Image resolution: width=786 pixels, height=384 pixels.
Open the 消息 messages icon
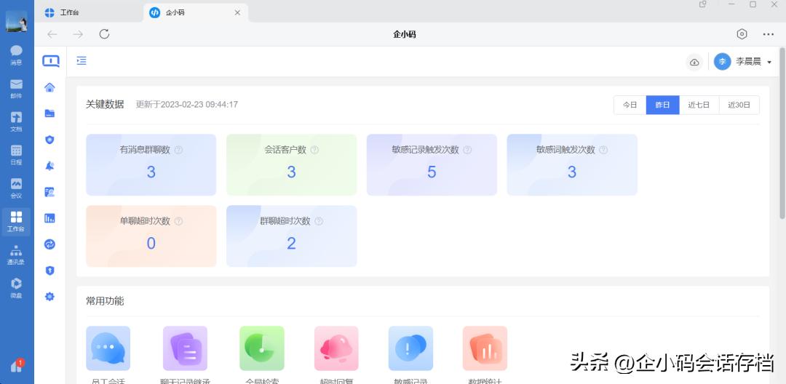[x=16, y=55]
